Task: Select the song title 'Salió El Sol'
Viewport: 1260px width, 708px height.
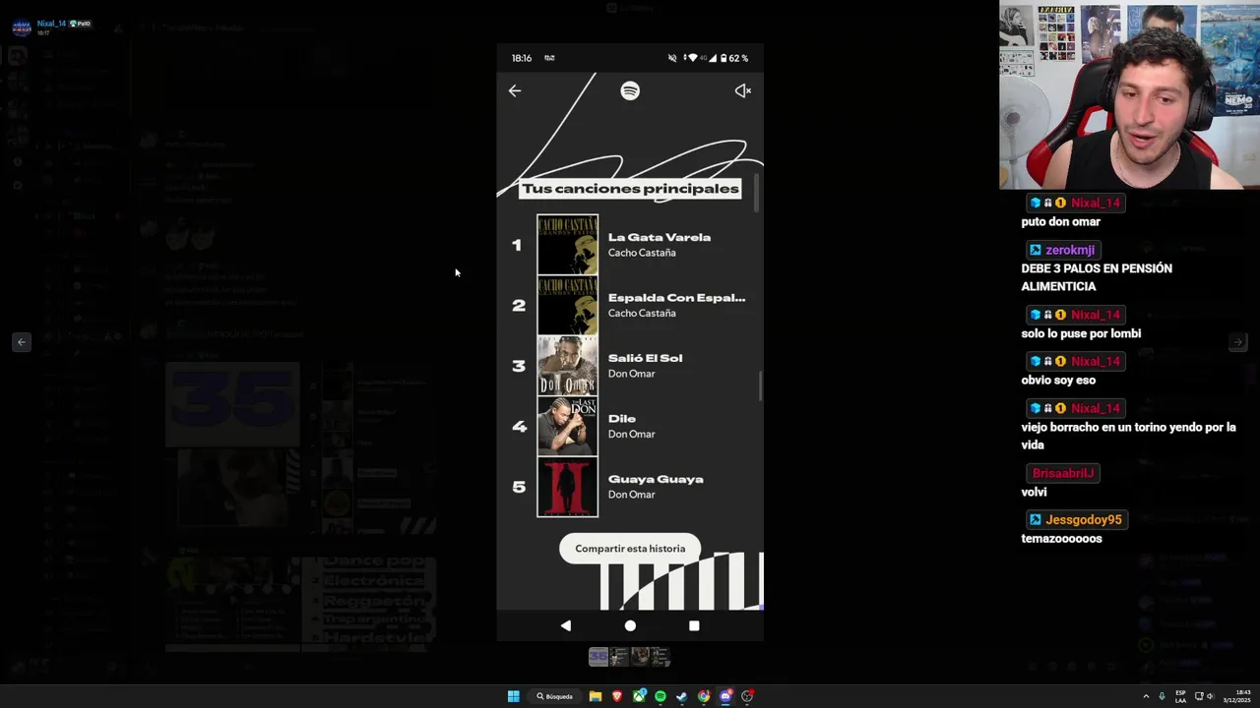Action: pyautogui.click(x=645, y=358)
